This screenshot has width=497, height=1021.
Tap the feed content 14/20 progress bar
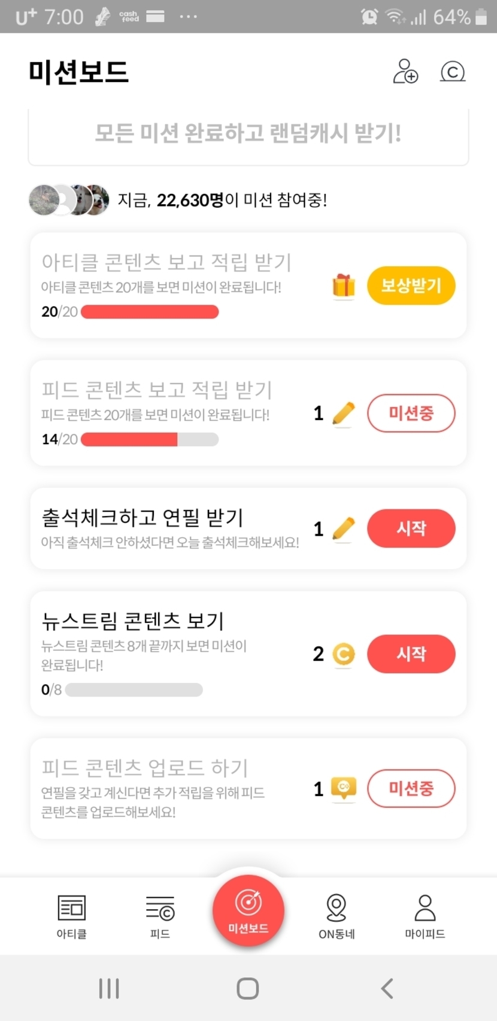150,439
